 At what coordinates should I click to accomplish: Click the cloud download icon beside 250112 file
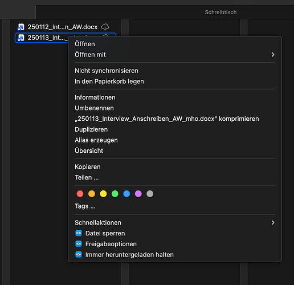click(105, 27)
